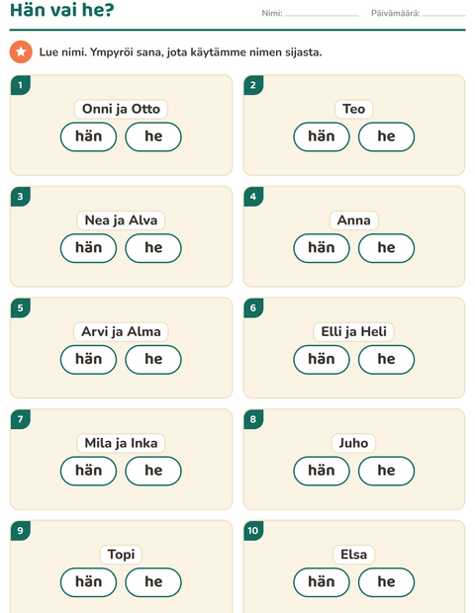
Task: Click the 'Hän vai he?' title
Action: point(61,10)
